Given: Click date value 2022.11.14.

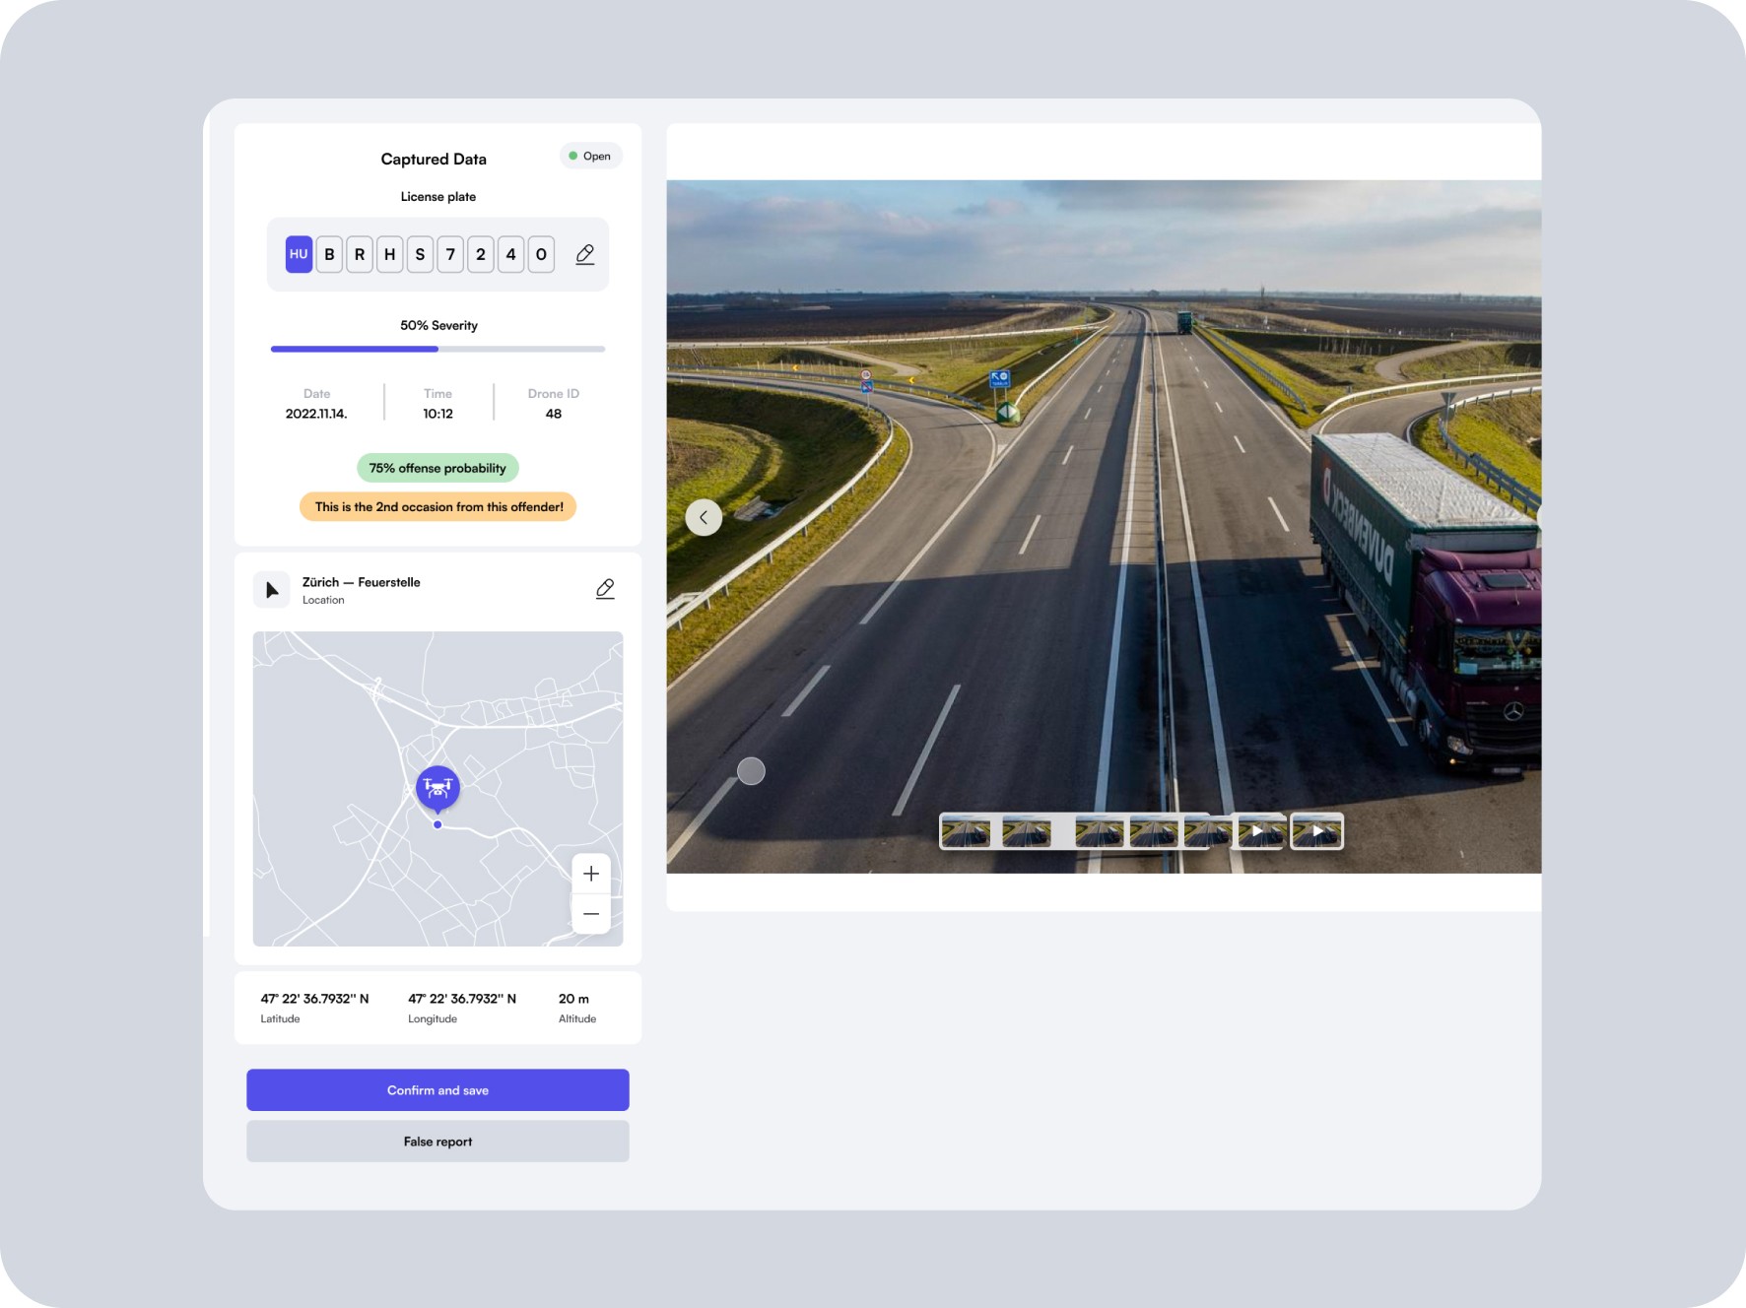Looking at the screenshot, I should (316, 414).
